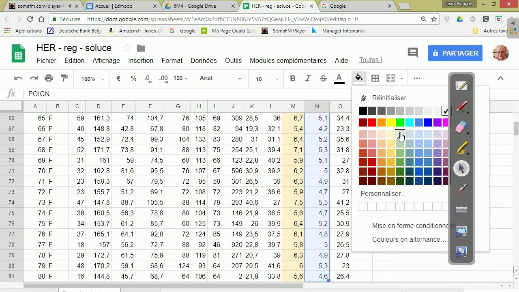Click the move to folder icon
The image size is (519, 292).
[141, 48]
